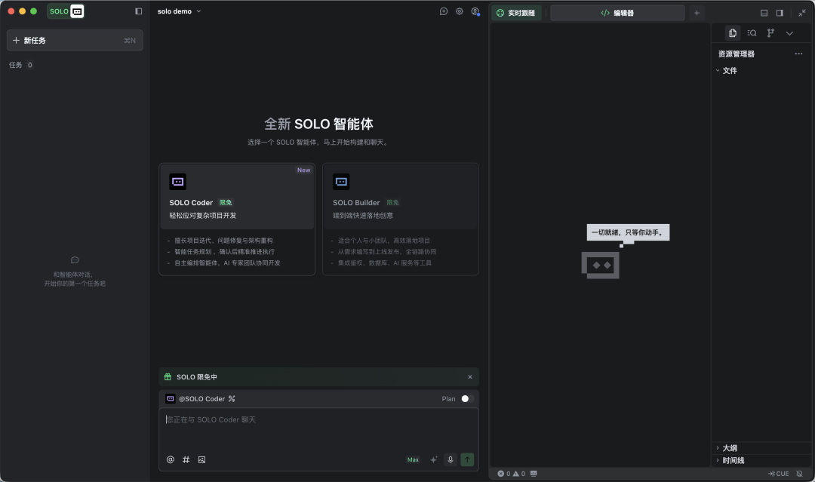Screen dimensions: 815x482
Task: Open the image attachment icon in chat toolbar
Action: click(201, 459)
